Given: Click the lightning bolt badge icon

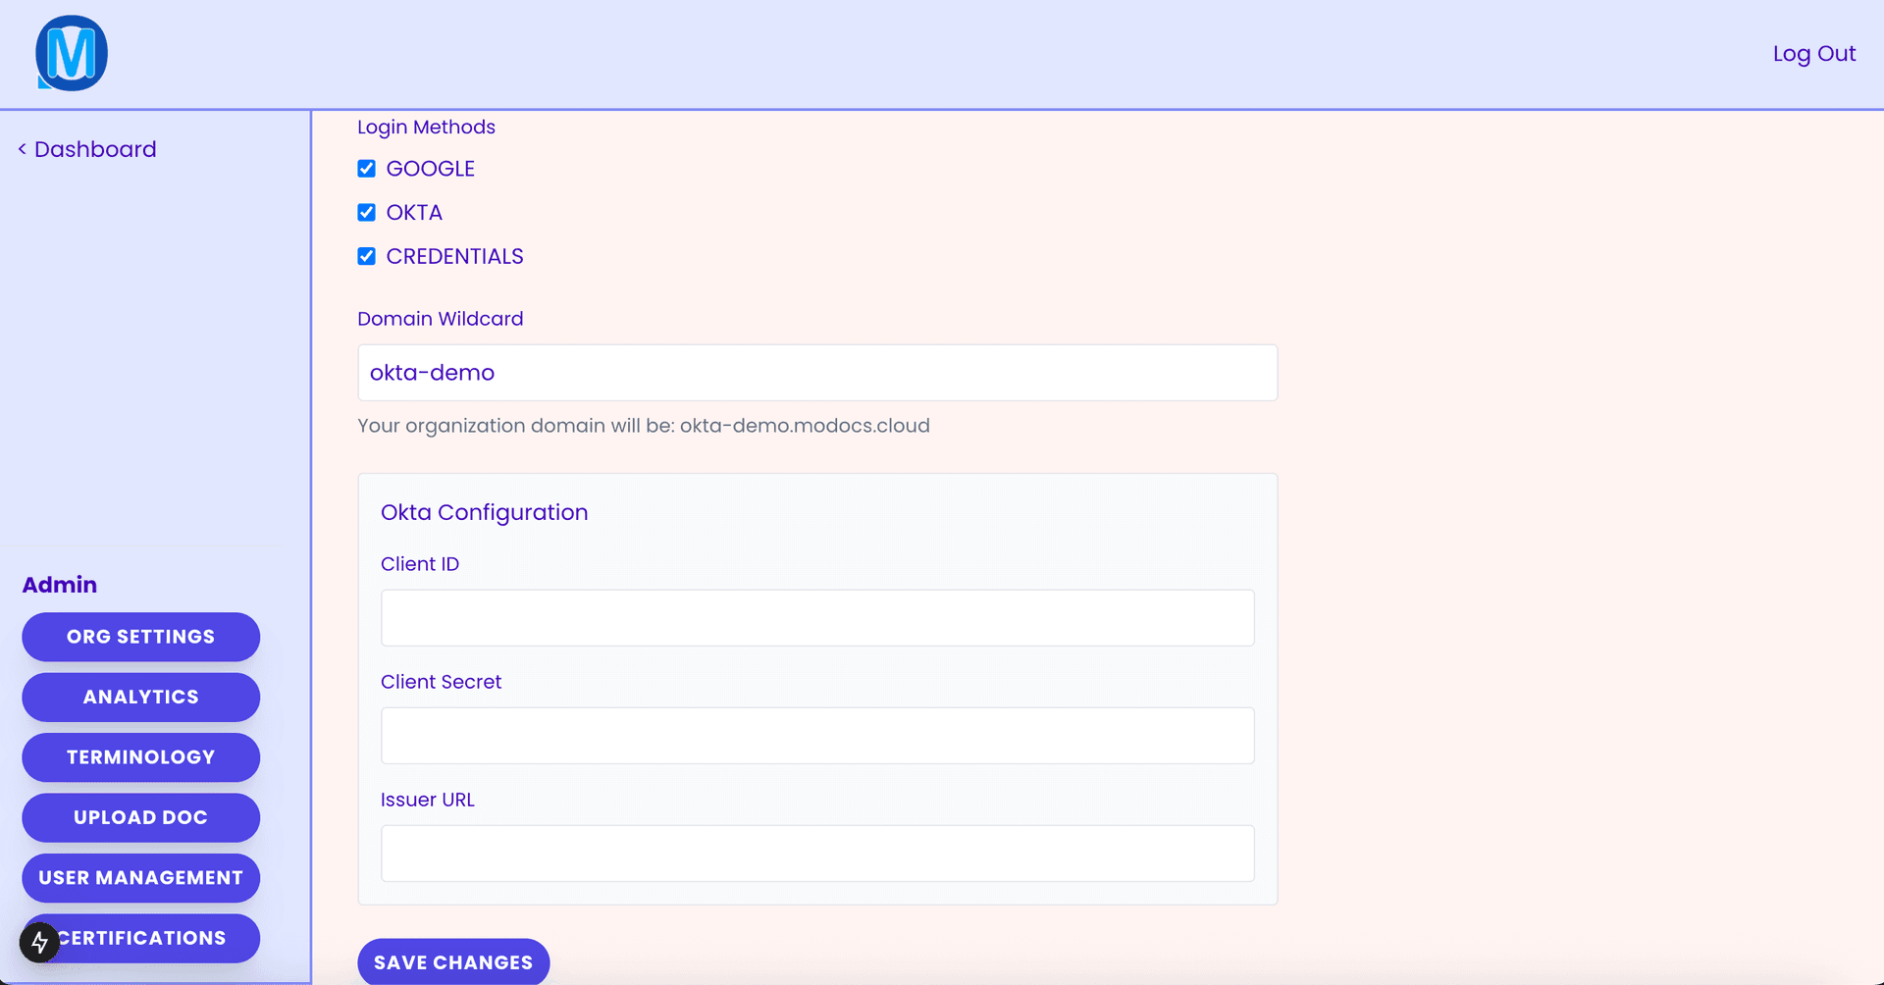Looking at the screenshot, I should (39, 943).
